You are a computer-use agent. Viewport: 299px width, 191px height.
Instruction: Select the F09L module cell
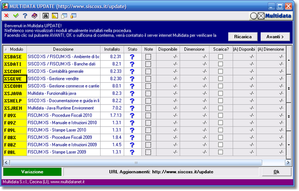[15, 130]
